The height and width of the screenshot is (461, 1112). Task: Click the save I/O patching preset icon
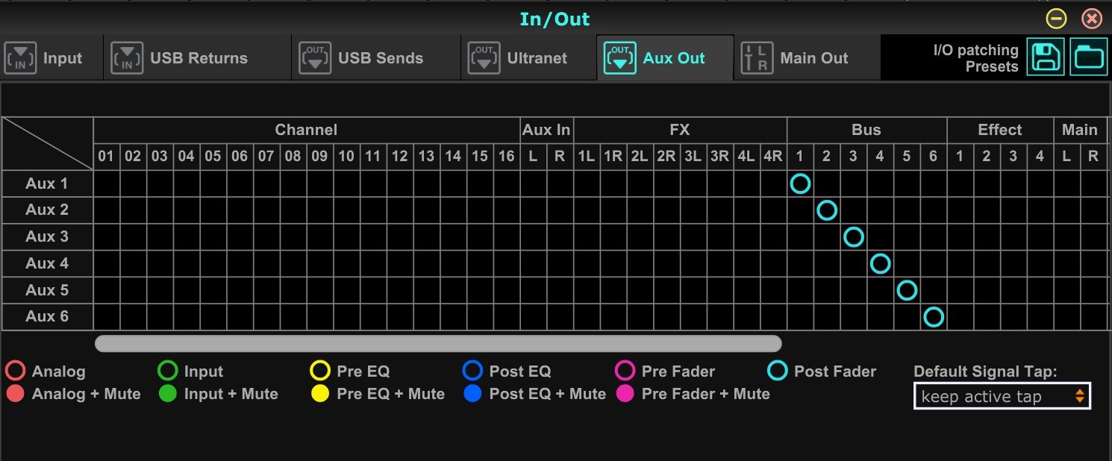[1046, 57]
